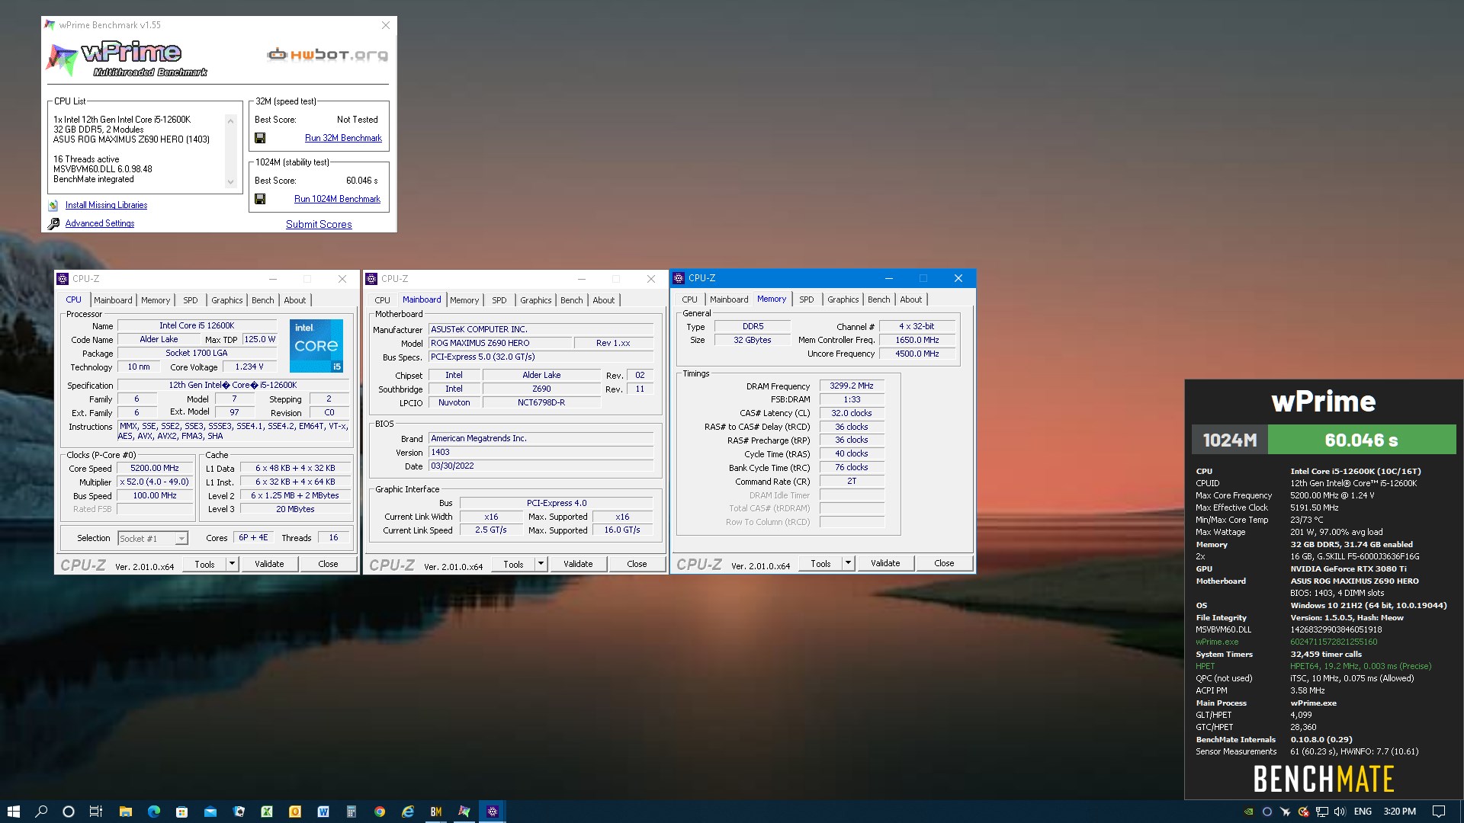Viewport: 1464px width, 823px height.
Task: Click HWBOT.org logo in wPrime
Action: point(328,54)
